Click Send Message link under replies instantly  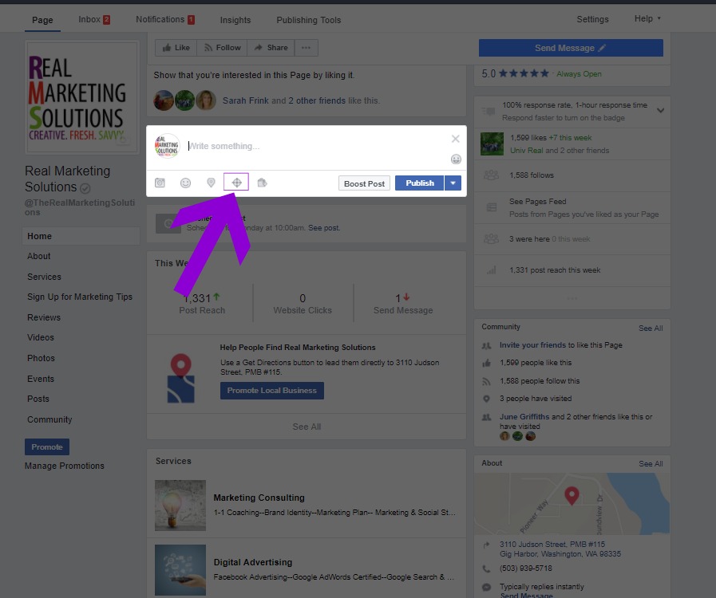click(x=527, y=595)
